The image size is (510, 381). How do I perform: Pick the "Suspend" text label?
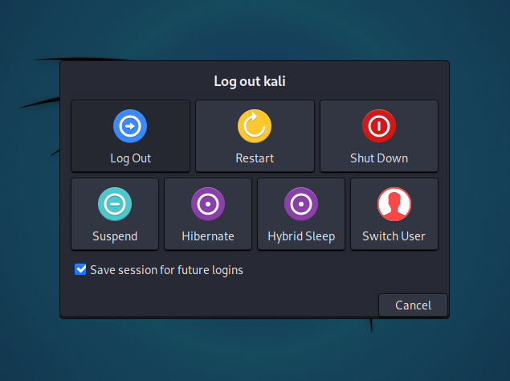coord(115,236)
